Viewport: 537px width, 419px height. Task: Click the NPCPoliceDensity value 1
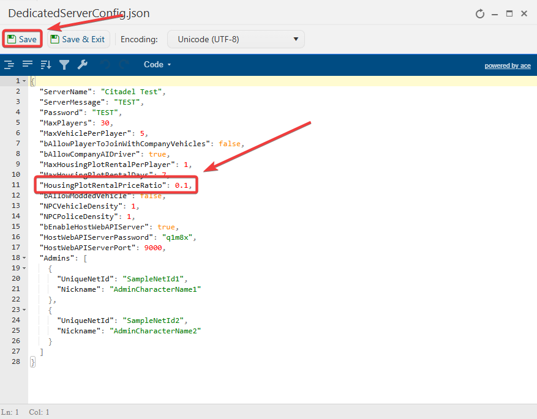(129, 217)
